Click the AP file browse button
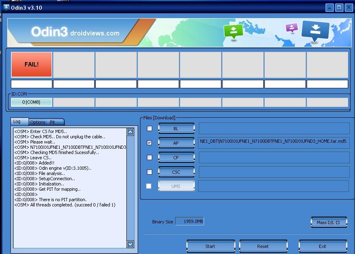Image resolution: width=355 pixels, height=254 pixels. (176, 143)
